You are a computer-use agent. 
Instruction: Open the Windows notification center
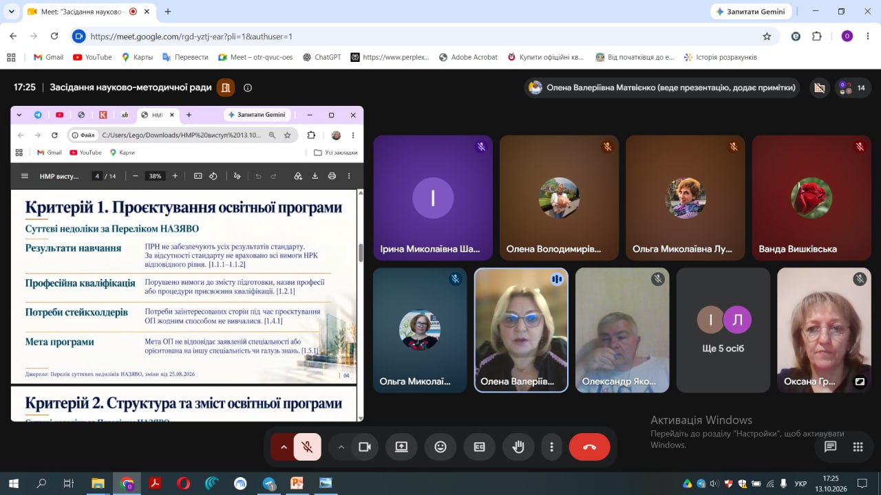[x=862, y=483]
